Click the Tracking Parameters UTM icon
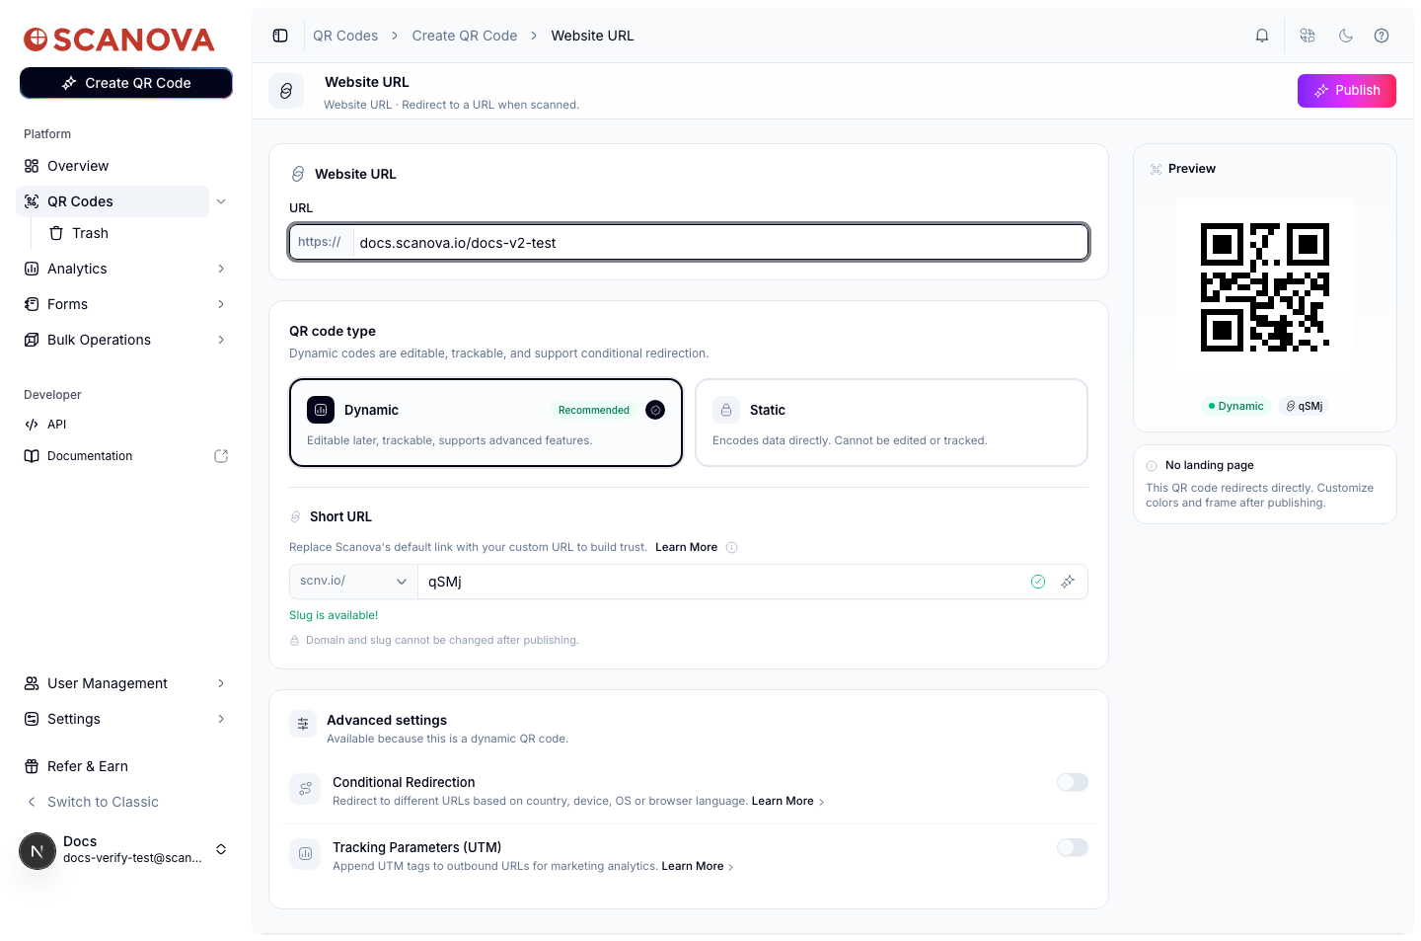The width and height of the screenshot is (1421, 941). pos(305,854)
